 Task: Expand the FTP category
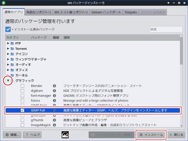(8, 44)
